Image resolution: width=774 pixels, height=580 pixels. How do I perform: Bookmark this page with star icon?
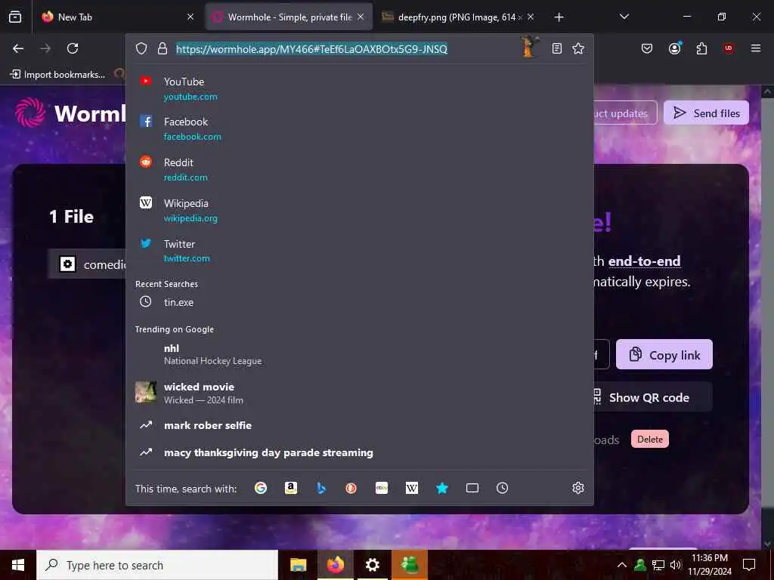click(578, 48)
